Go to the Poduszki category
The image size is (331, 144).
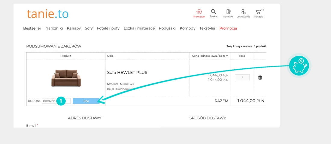click(x=167, y=28)
